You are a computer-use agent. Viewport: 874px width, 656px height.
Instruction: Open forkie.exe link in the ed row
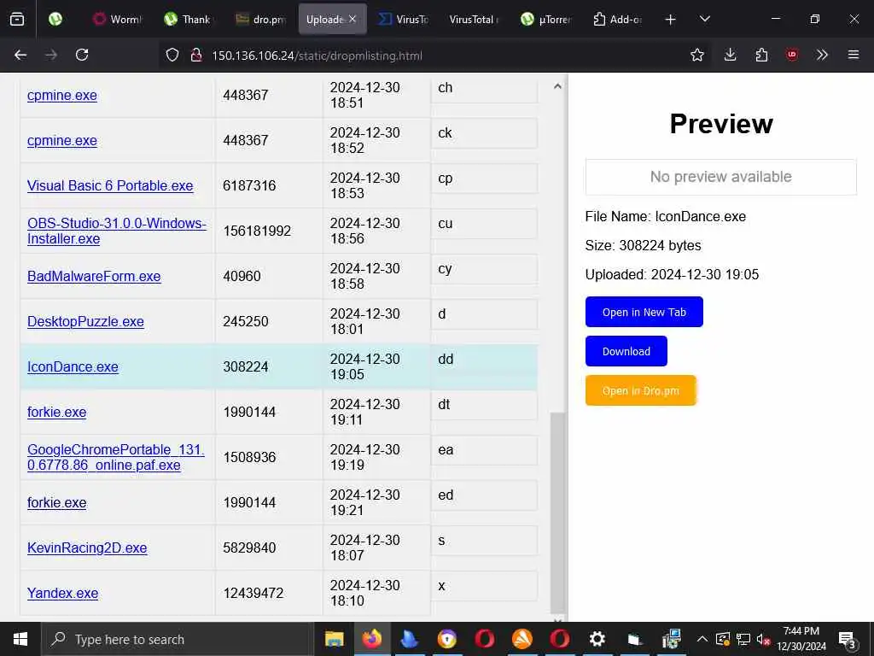click(x=56, y=502)
